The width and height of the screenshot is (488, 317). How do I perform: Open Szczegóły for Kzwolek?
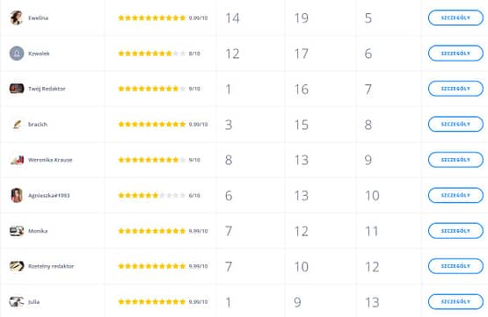(455, 54)
